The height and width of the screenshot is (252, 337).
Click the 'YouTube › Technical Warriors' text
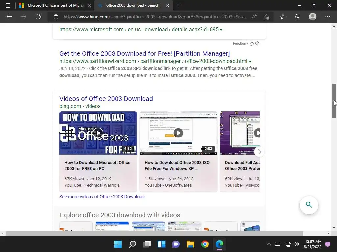pyautogui.click(x=92, y=185)
